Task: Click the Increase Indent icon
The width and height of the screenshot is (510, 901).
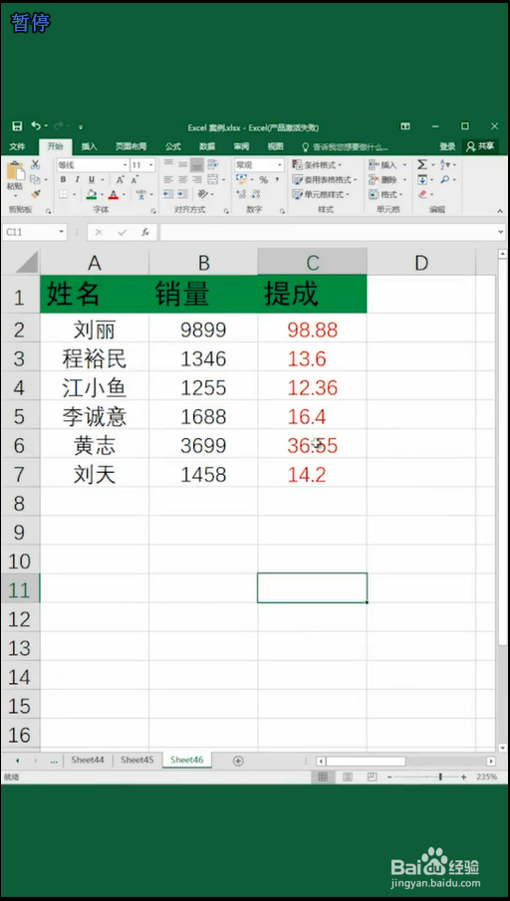Action: tap(181, 194)
